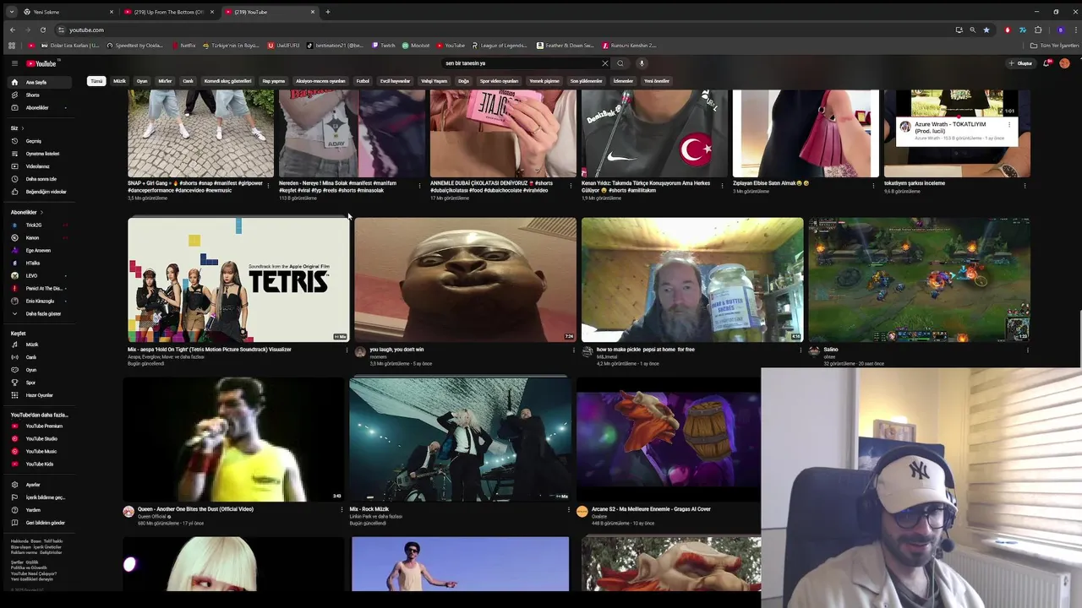The width and height of the screenshot is (1082, 608).
Task: Open Videolarınız in sidebar
Action: (x=37, y=166)
